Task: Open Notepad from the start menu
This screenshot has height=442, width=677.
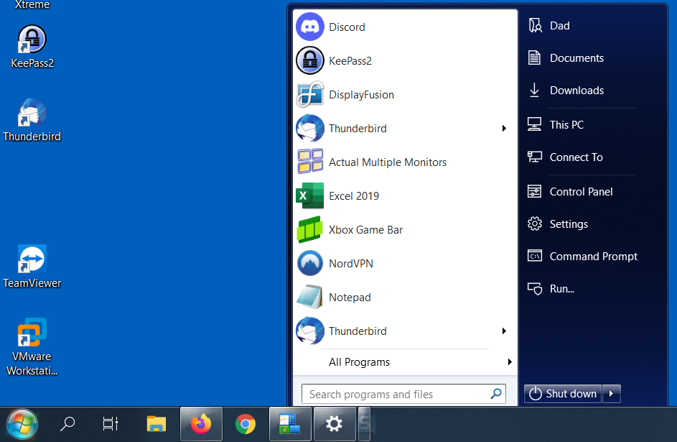Action: pos(405,298)
